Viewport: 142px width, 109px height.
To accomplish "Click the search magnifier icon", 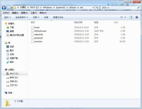I will 138,8.
